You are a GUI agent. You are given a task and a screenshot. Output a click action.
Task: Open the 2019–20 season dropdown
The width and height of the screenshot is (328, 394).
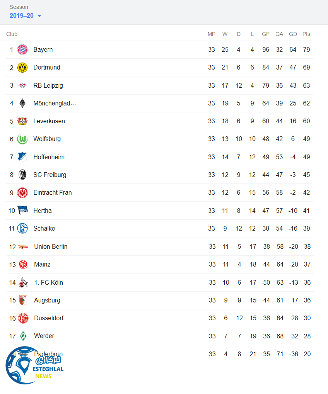pyautogui.click(x=22, y=16)
